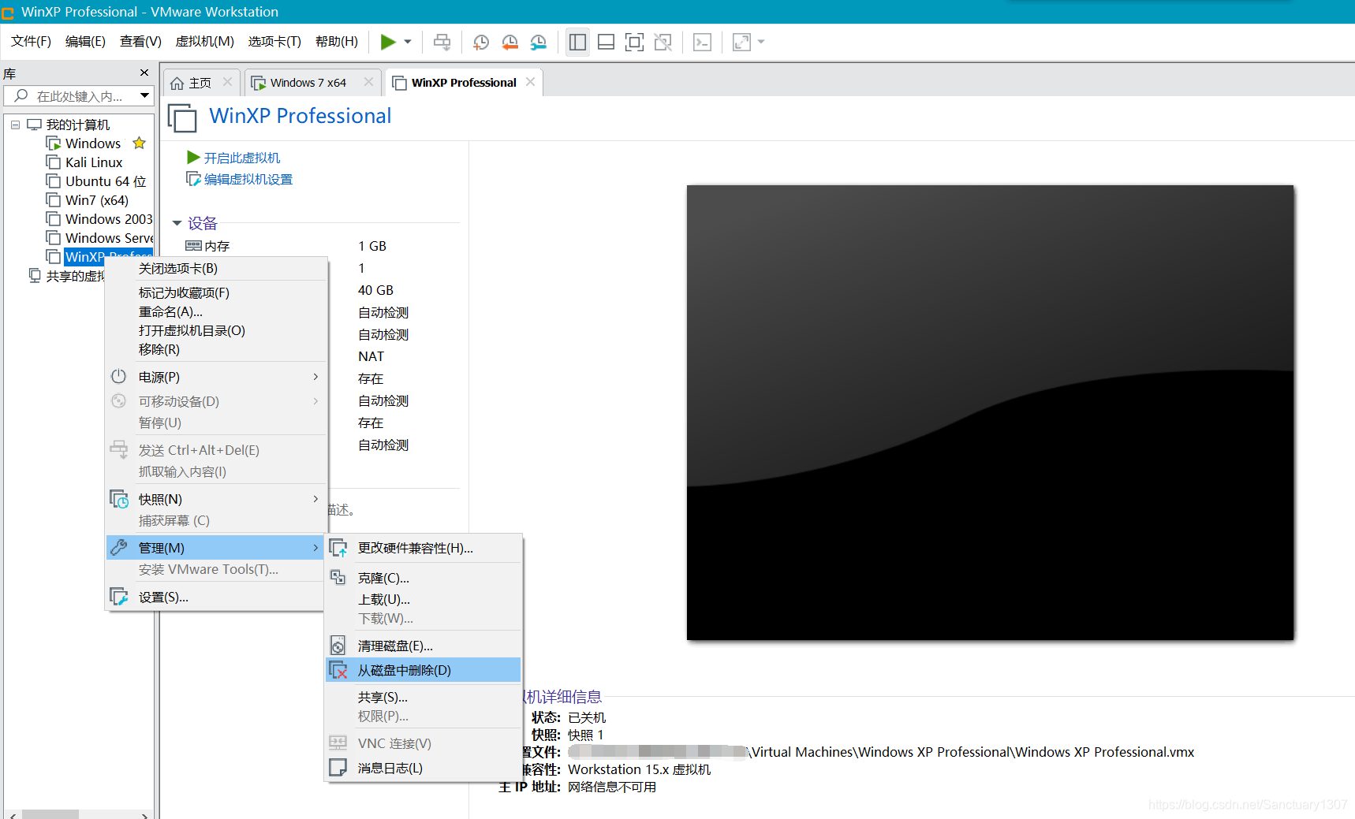Image resolution: width=1355 pixels, height=819 pixels.
Task: Choose 标记为收藏项(F) from context menu
Action: [216, 293]
